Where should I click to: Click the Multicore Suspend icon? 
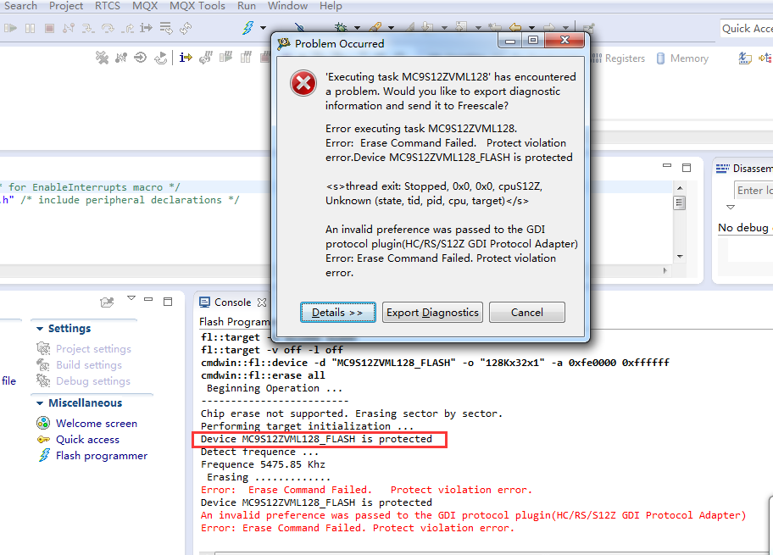point(246,58)
